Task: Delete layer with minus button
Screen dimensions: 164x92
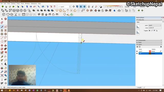Action: (x=140, y=47)
